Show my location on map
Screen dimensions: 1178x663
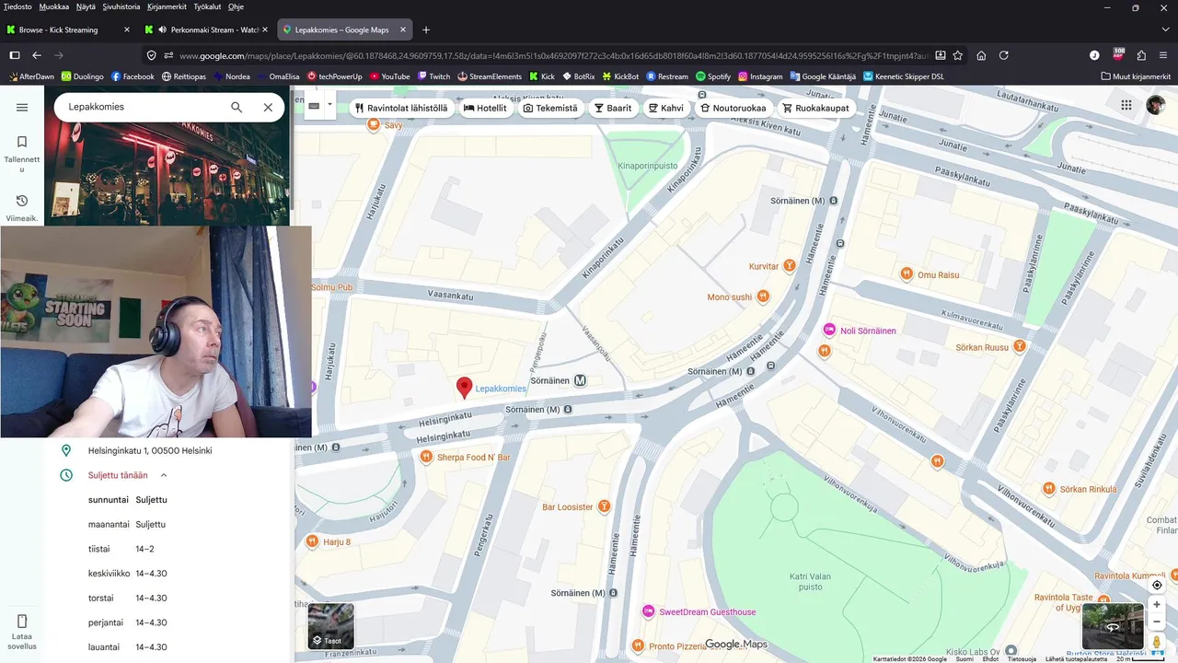click(1157, 585)
